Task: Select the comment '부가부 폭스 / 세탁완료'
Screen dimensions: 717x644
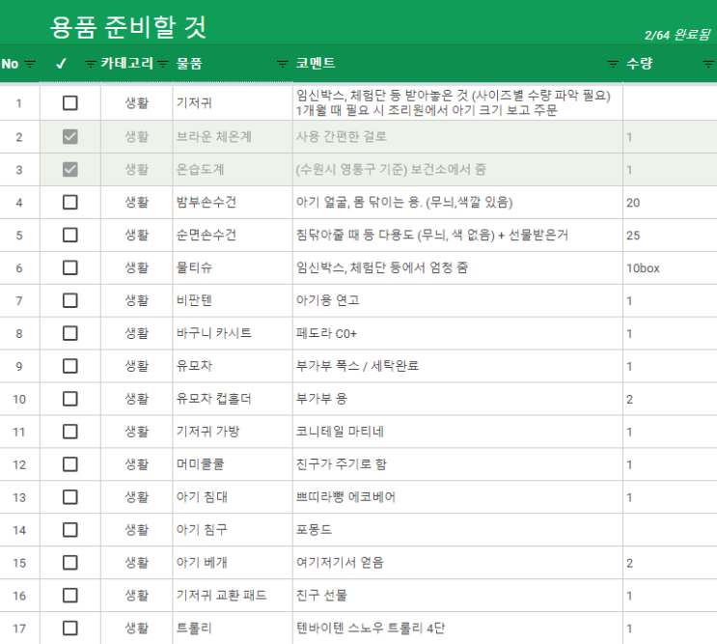Action: pyautogui.click(x=358, y=366)
